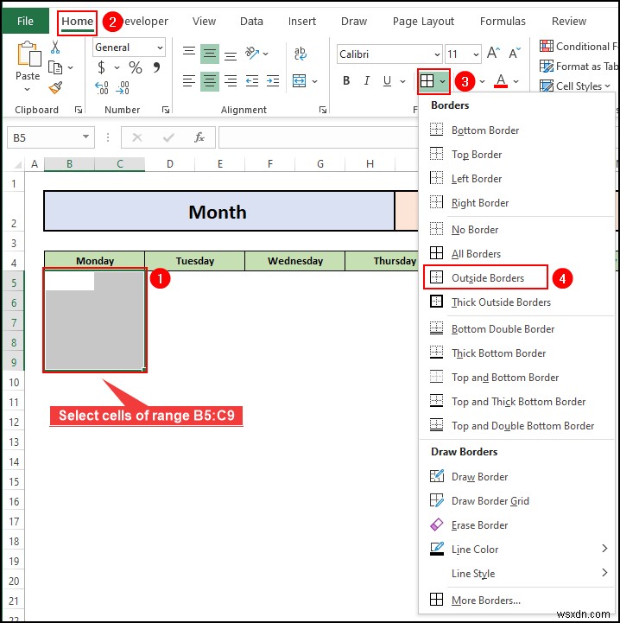Click the Insert Function fx icon

199,137
